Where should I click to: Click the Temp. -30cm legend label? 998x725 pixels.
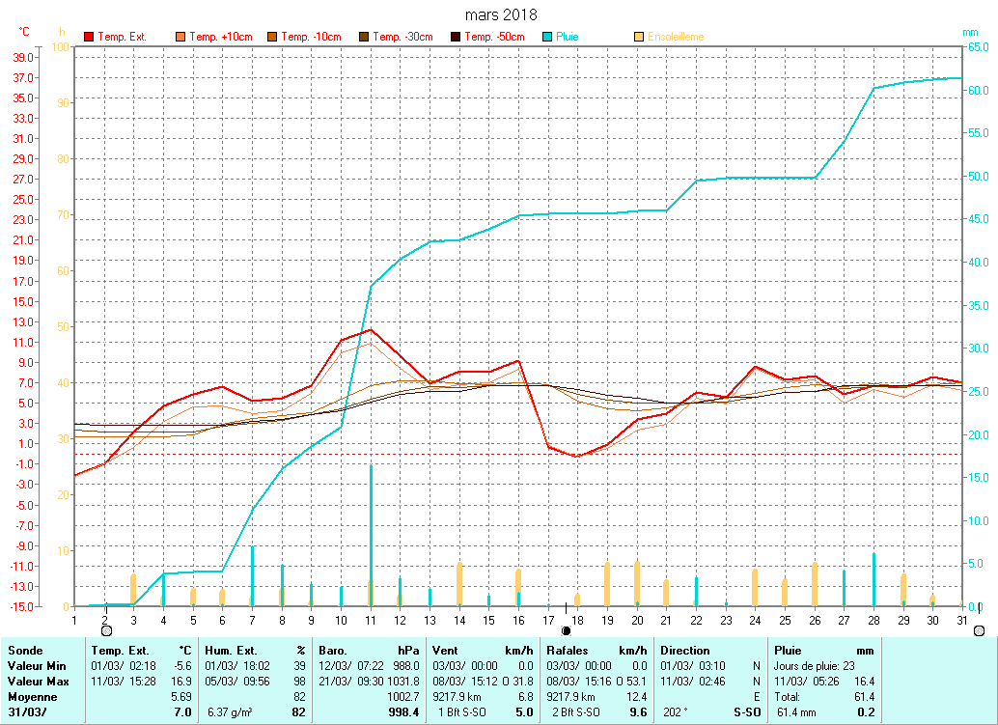click(x=402, y=37)
